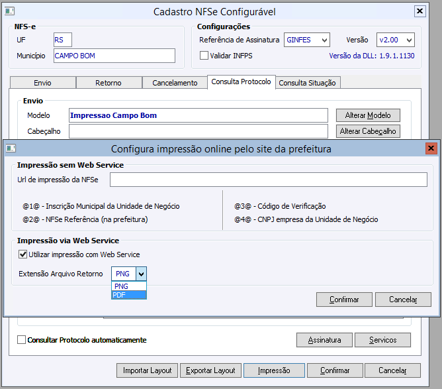This screenshot has height=389, width=442.
Task: Click the Modelo field Impressao Campo Bom
Action: tap(199, 115)
